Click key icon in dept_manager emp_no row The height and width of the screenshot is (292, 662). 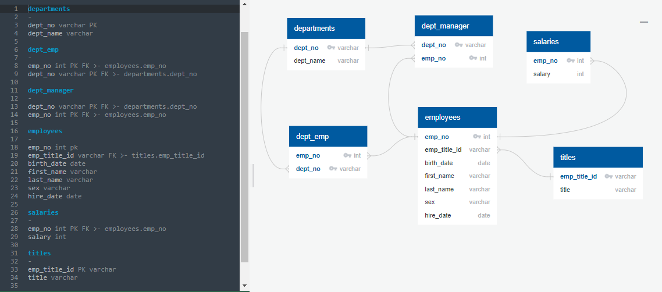coord(474,58)
